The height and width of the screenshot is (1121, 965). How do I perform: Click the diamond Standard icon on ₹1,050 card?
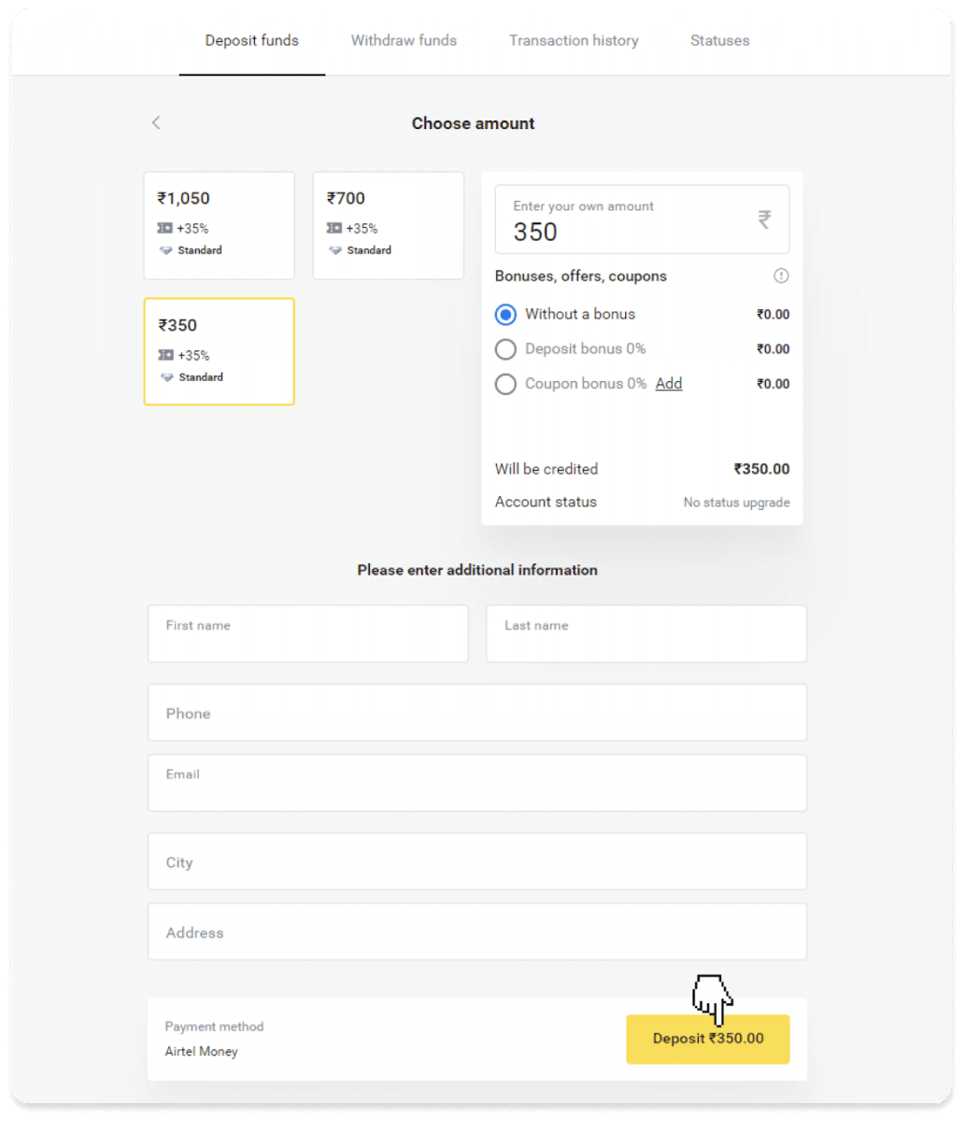point(166,250)
